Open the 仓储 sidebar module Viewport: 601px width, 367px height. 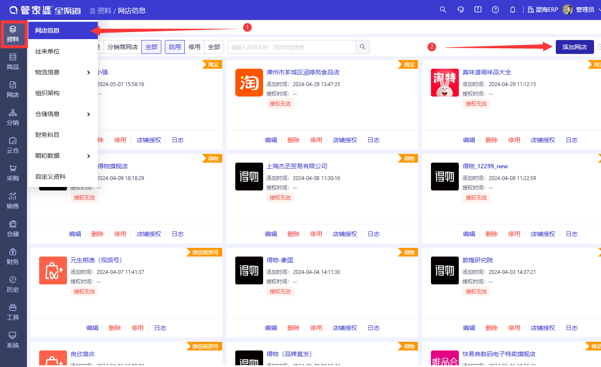pos(13,229)
